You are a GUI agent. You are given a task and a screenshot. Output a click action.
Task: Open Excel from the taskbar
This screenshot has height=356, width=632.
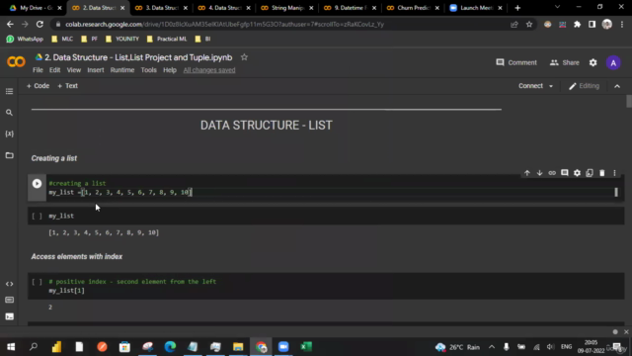pos(306,347)
